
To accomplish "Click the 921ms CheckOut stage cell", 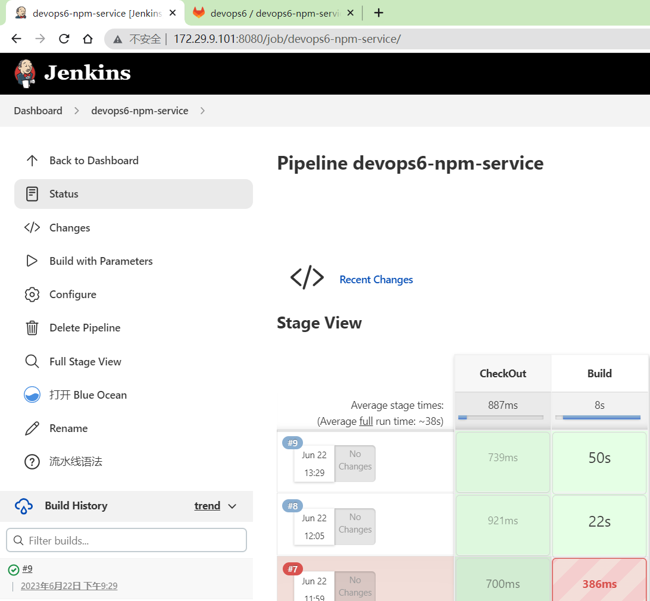I will (503, 525).
